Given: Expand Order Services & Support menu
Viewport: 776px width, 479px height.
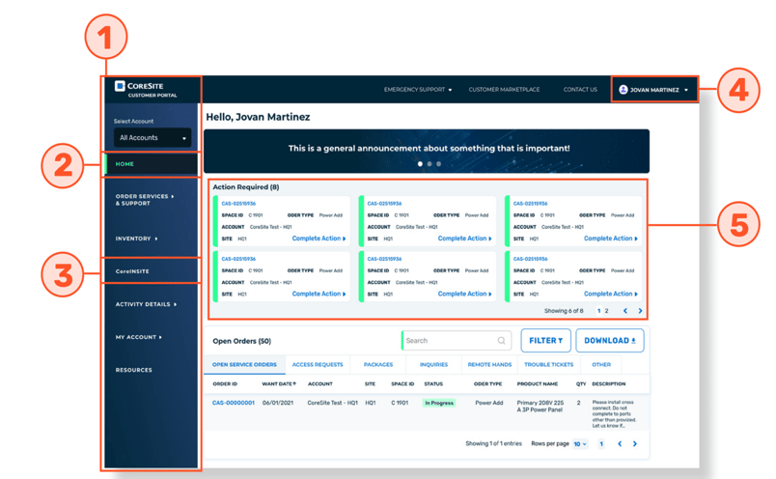Looking at the screenshot, I should [x=145, y=200].
